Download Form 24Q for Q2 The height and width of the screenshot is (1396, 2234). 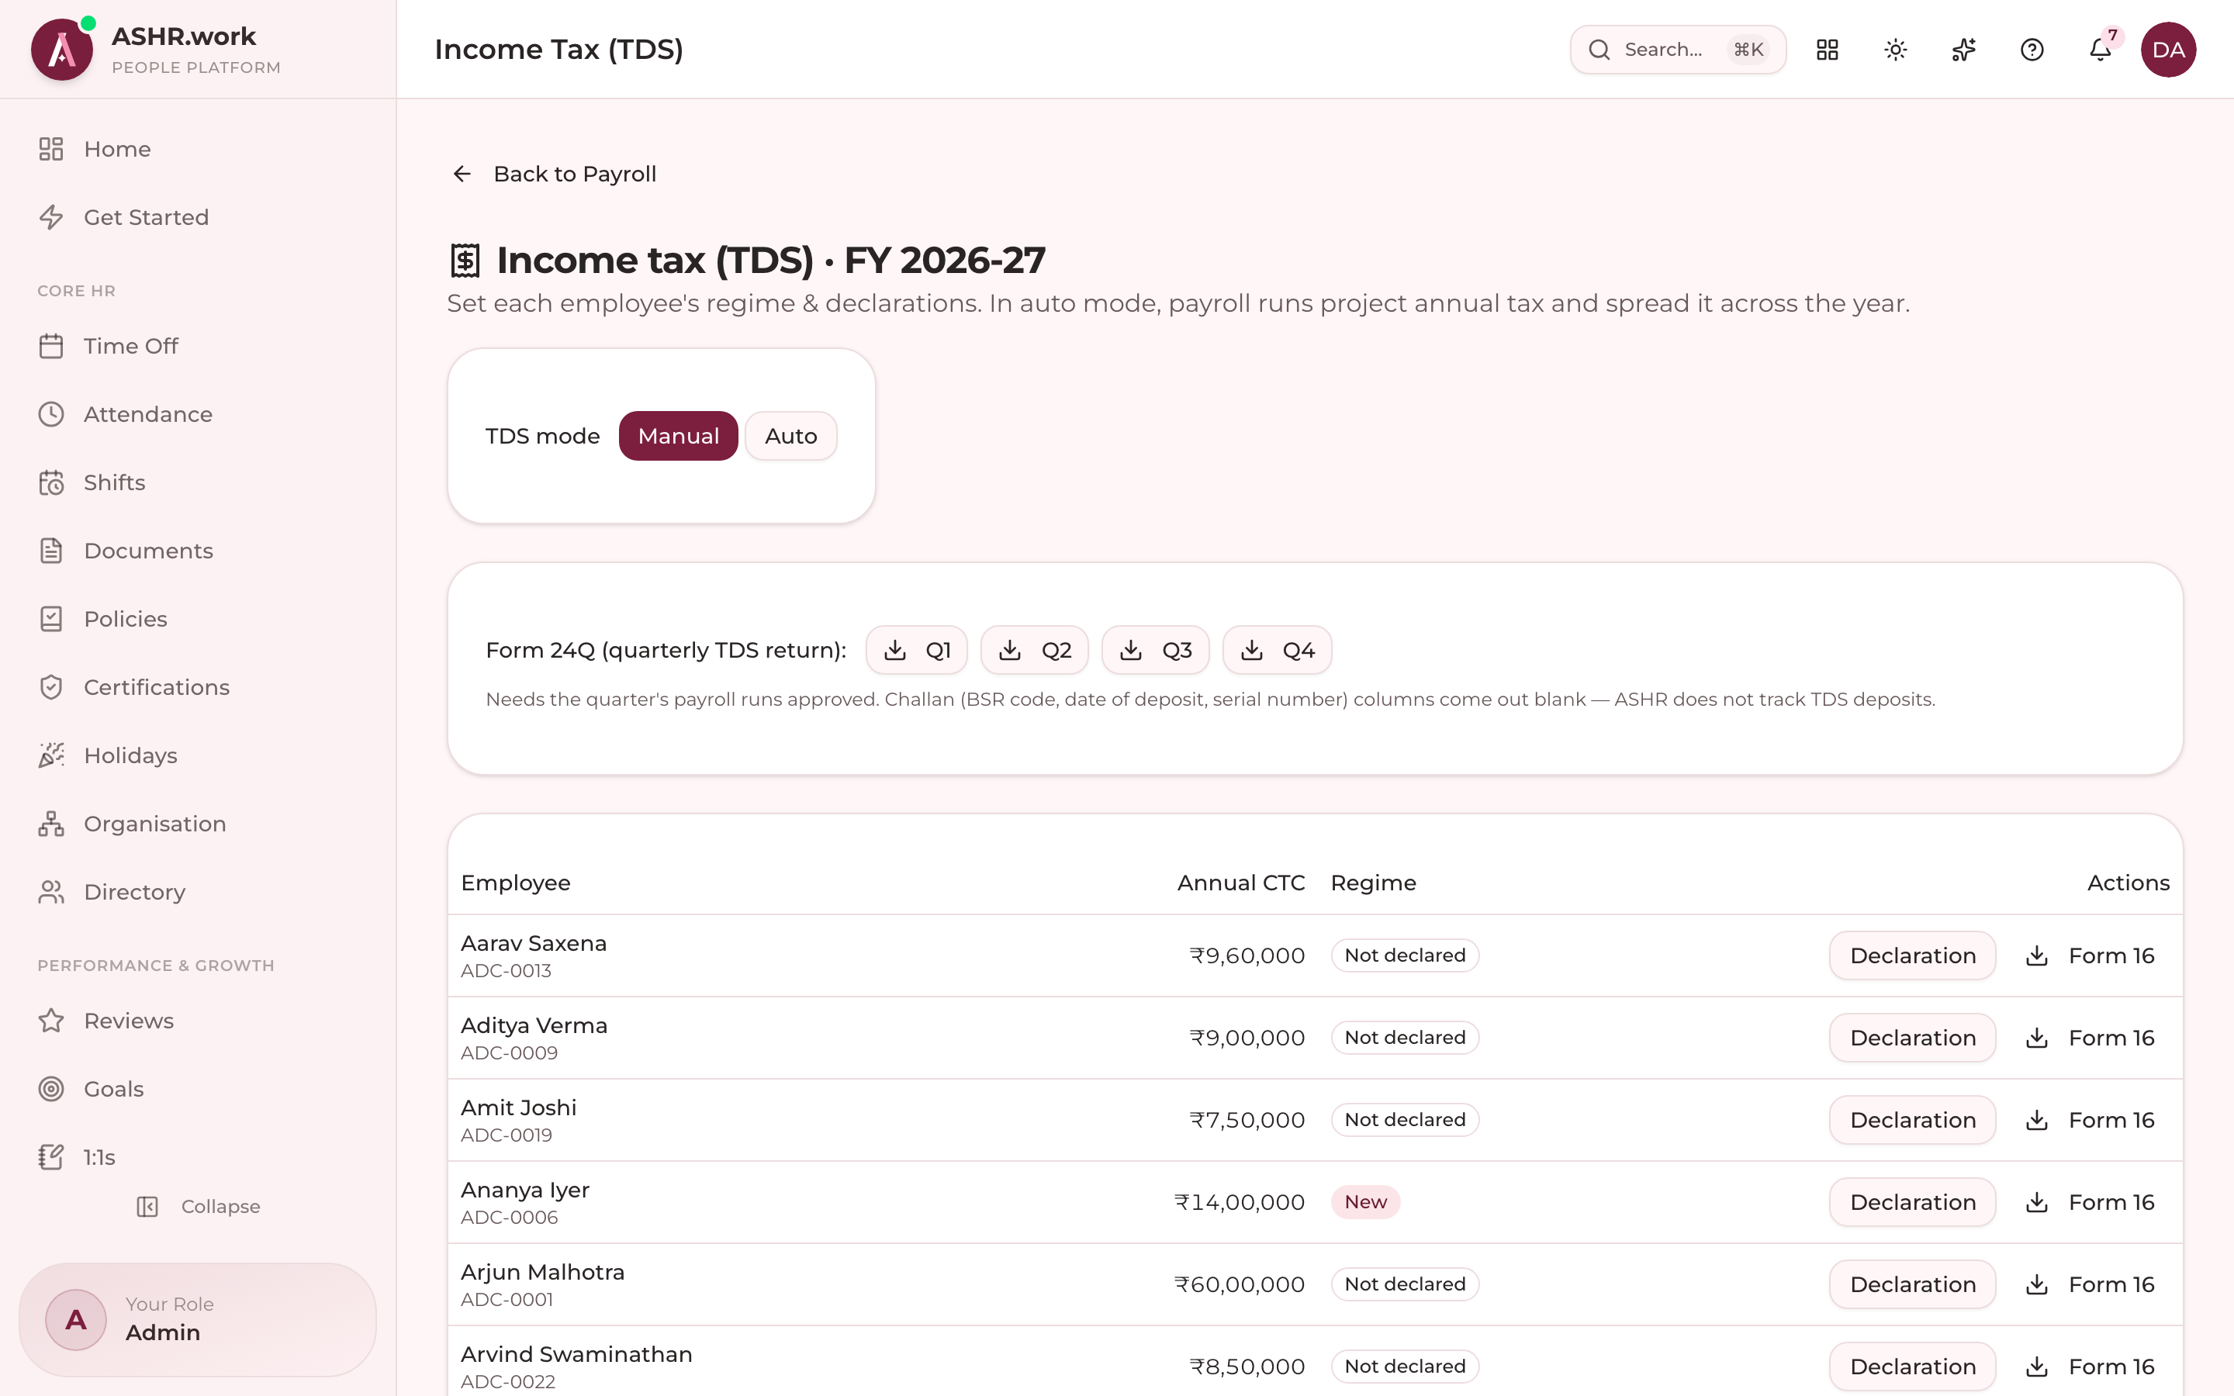click(1035, 650)
